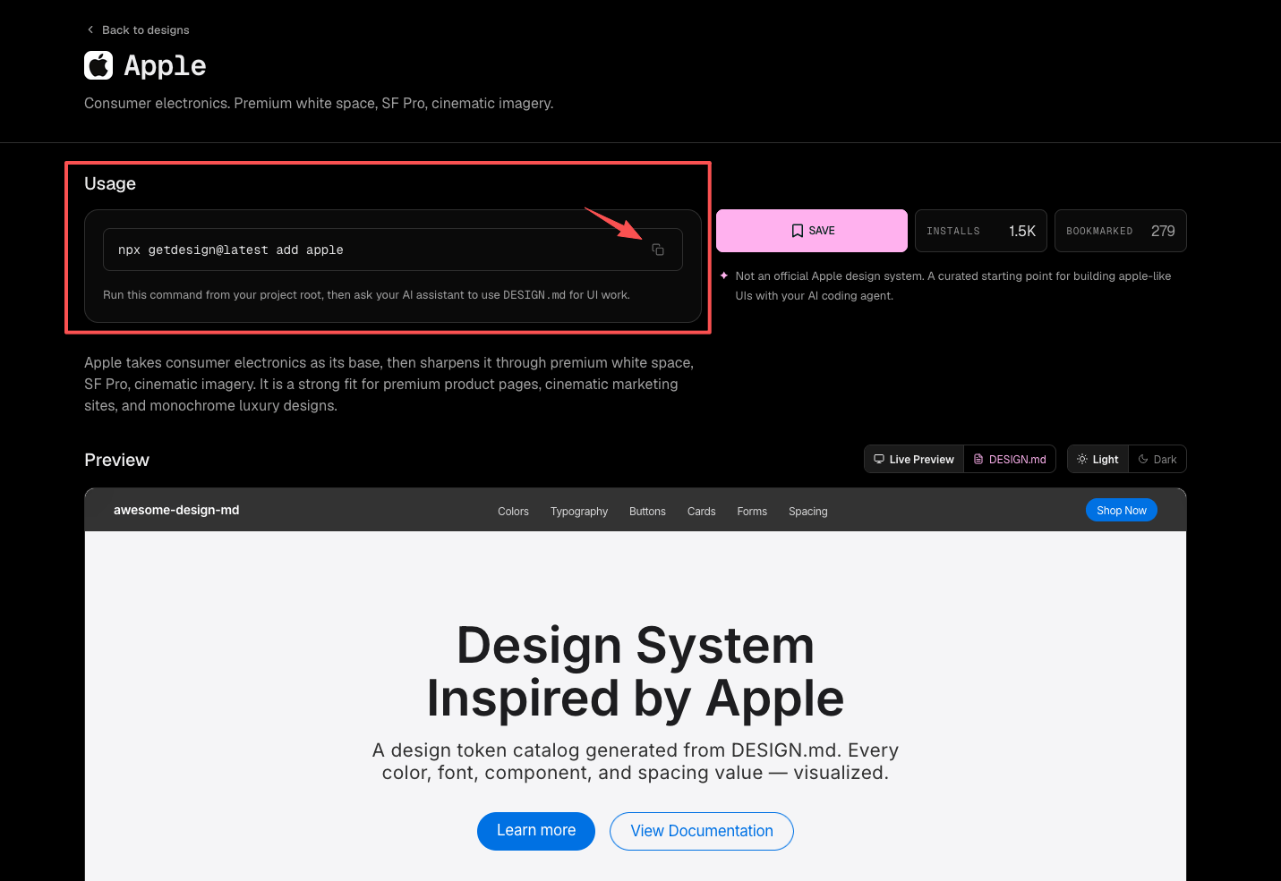Click the 'Not an official Apple design system' note
The height and width of the screenshot is (881, 1281).
(x=953, y=285)
